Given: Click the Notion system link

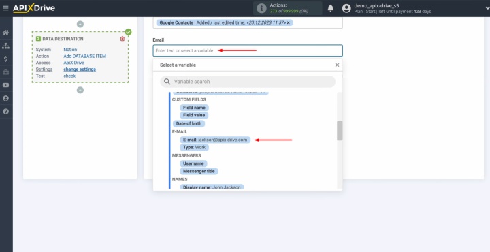Looking at the screenshot, I should click(70, 50).
